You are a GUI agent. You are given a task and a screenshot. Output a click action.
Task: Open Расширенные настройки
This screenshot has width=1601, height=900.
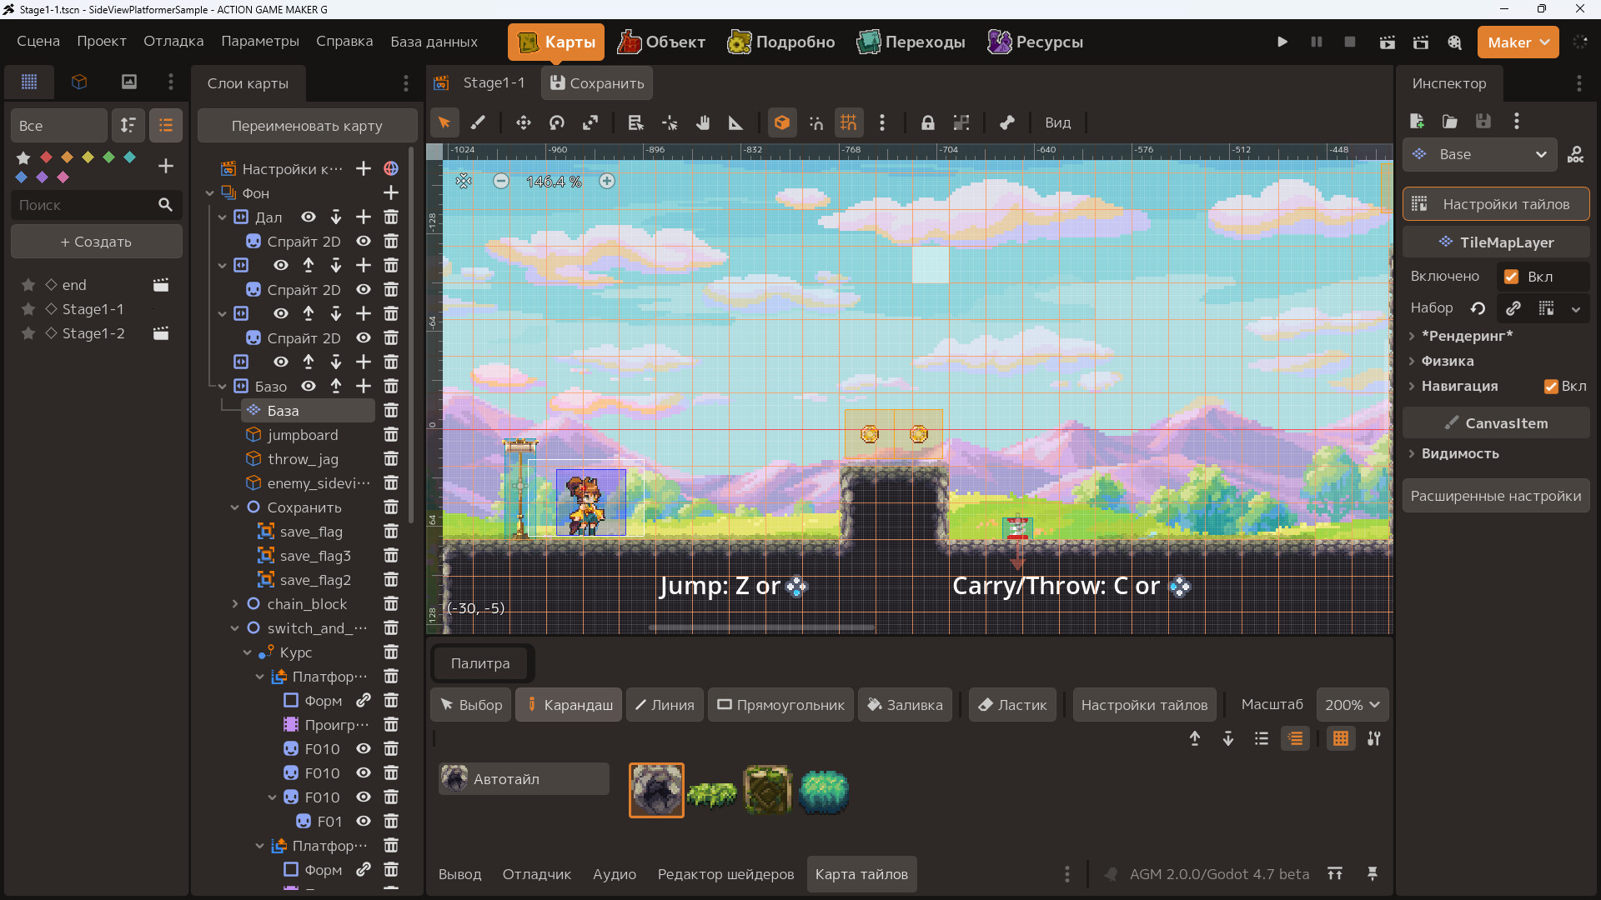(x=1496, y=496)
